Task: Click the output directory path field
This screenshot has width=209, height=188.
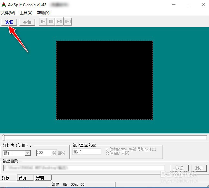Action: [84, 168]
